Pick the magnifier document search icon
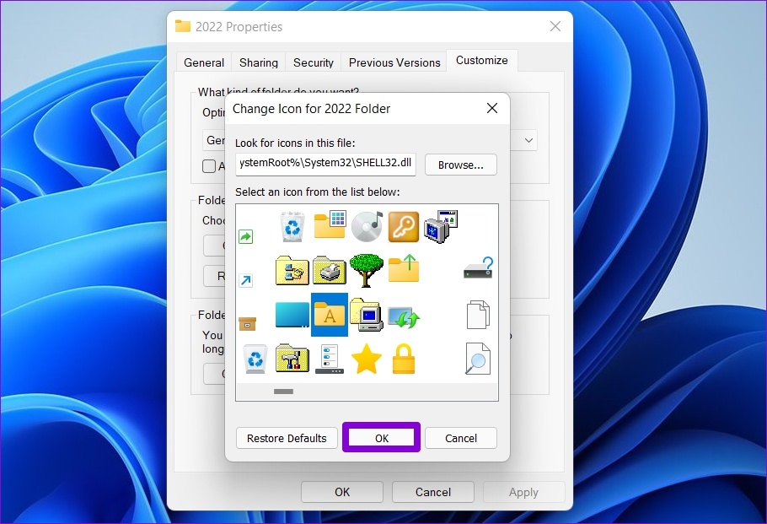This screenshot has height=524, width=767. (x=477, y=359)
